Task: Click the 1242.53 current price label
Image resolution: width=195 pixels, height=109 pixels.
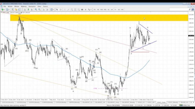Action: [x=191, y=36]
